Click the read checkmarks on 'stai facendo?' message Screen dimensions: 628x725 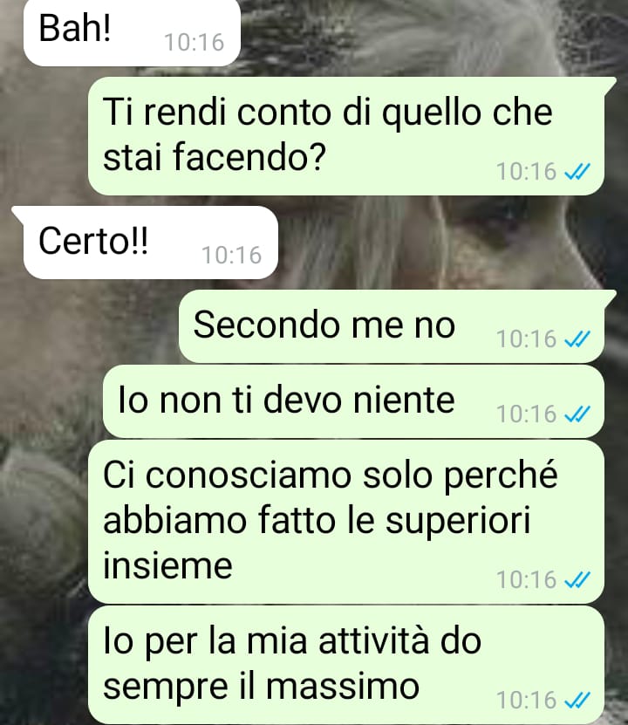577,172
